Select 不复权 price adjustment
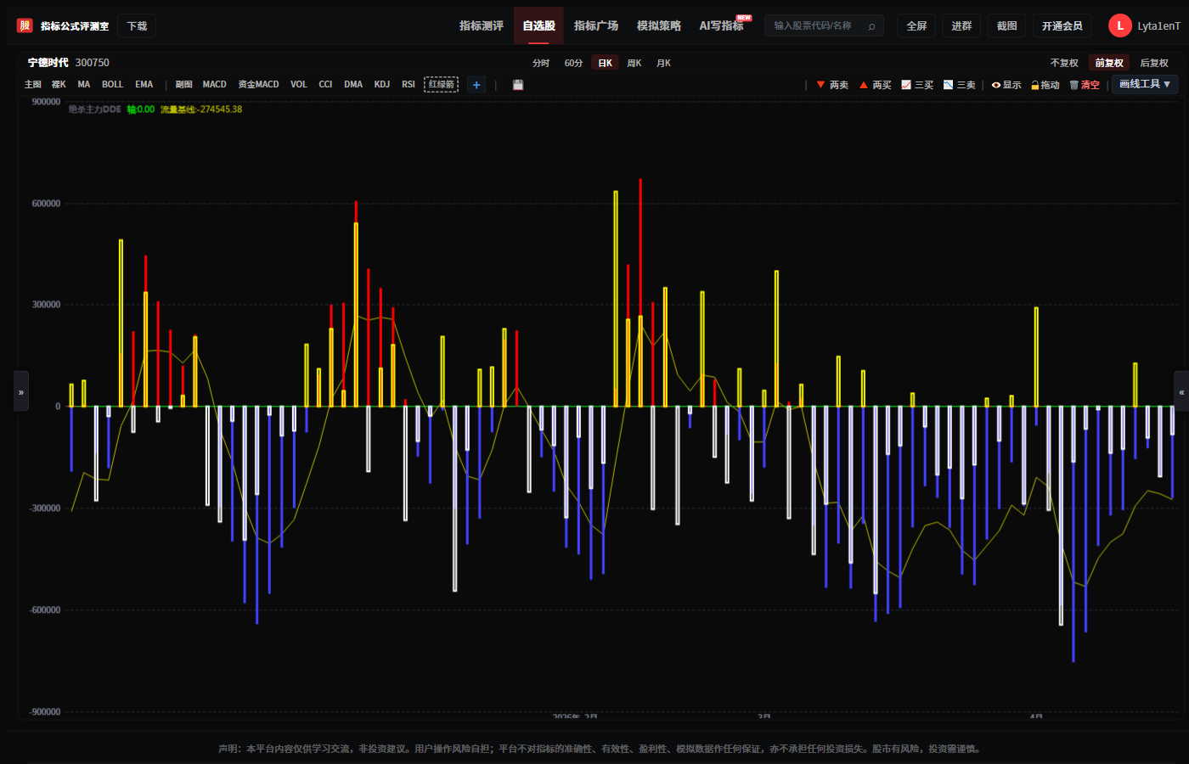This screenshot has height=764, width=1189. pos(1064,63)
